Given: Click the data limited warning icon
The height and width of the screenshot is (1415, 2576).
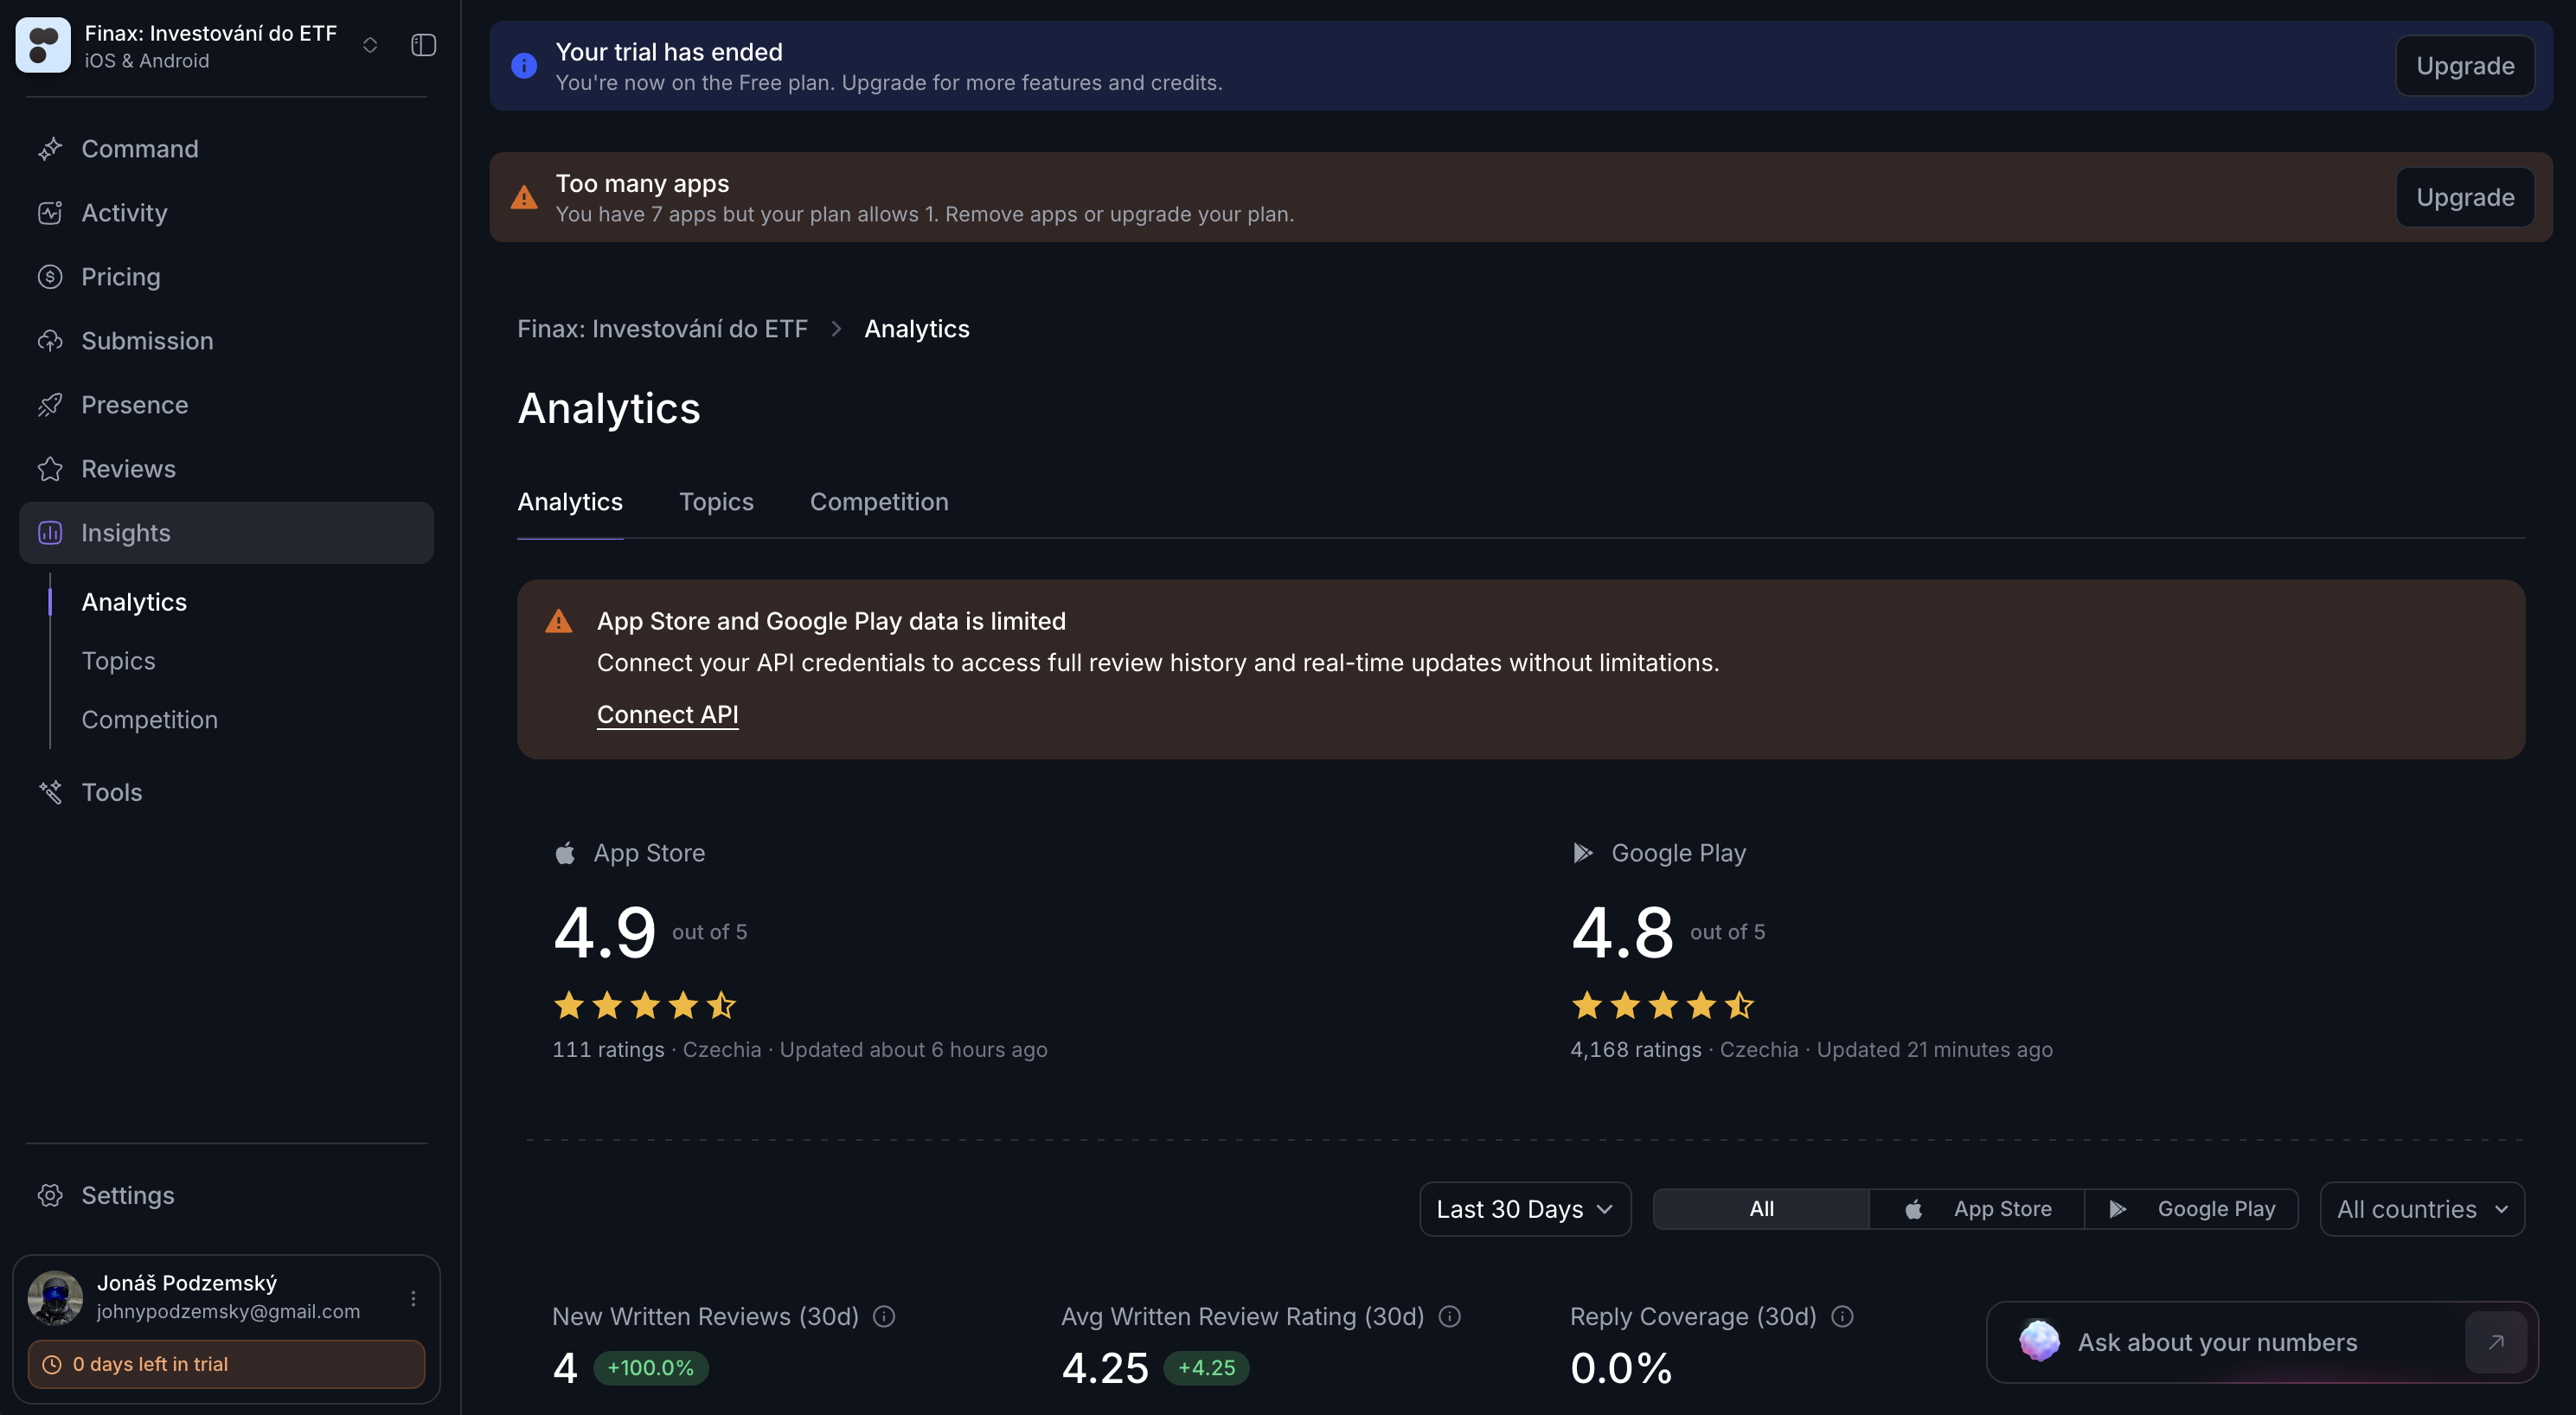Looking at the screenshot, I should (559, 621).
